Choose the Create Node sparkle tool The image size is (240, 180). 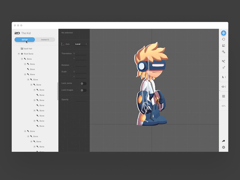pyautogui.click(x=223, y=68)
